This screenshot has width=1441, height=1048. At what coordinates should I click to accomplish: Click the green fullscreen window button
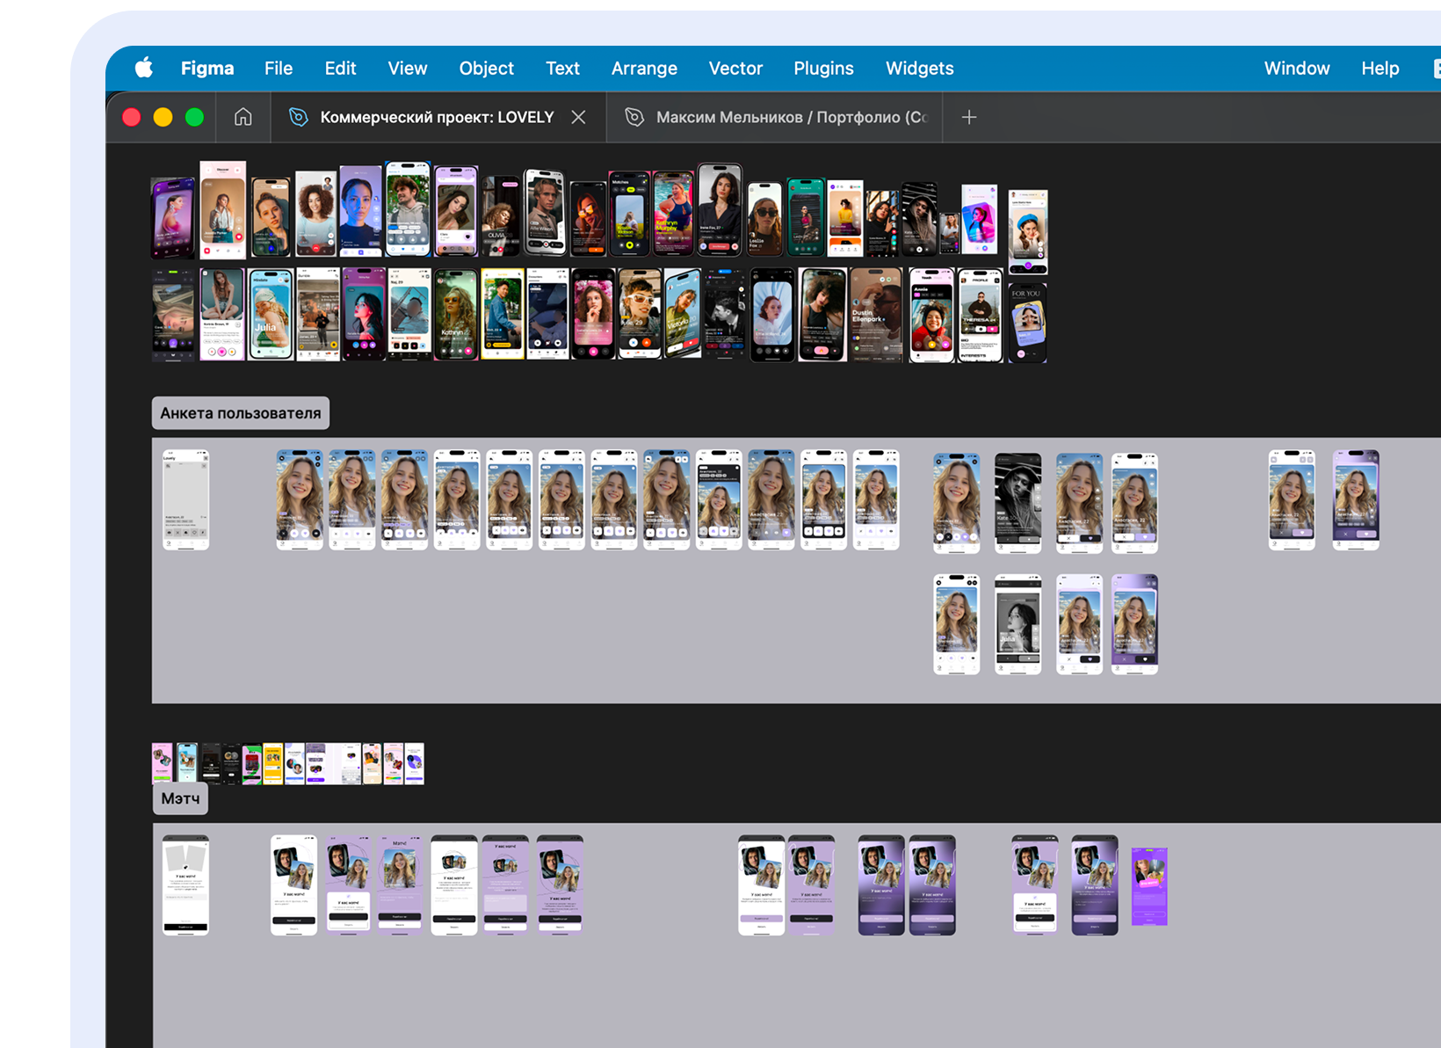click(x=194, y=117)
